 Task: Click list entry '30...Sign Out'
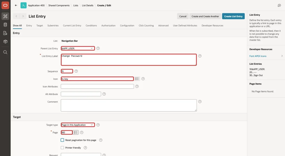[x=256, y=75]
